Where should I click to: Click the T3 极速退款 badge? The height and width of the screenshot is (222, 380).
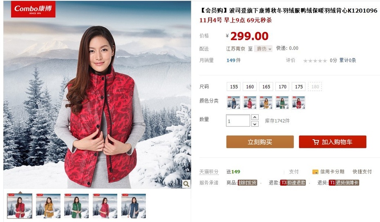(293, 183)
